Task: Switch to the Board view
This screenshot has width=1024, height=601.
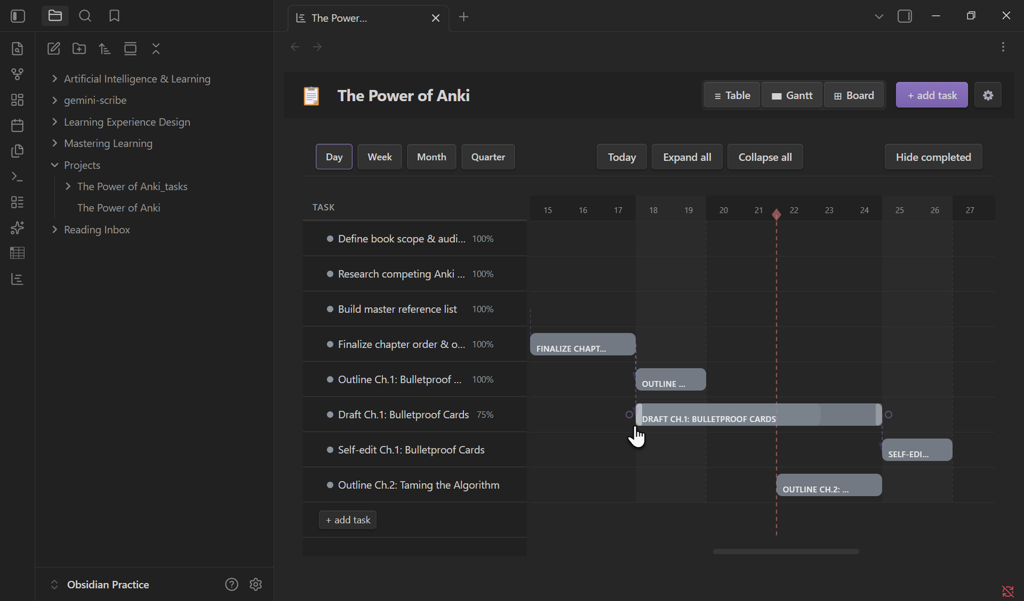Action: pos(853,96)
